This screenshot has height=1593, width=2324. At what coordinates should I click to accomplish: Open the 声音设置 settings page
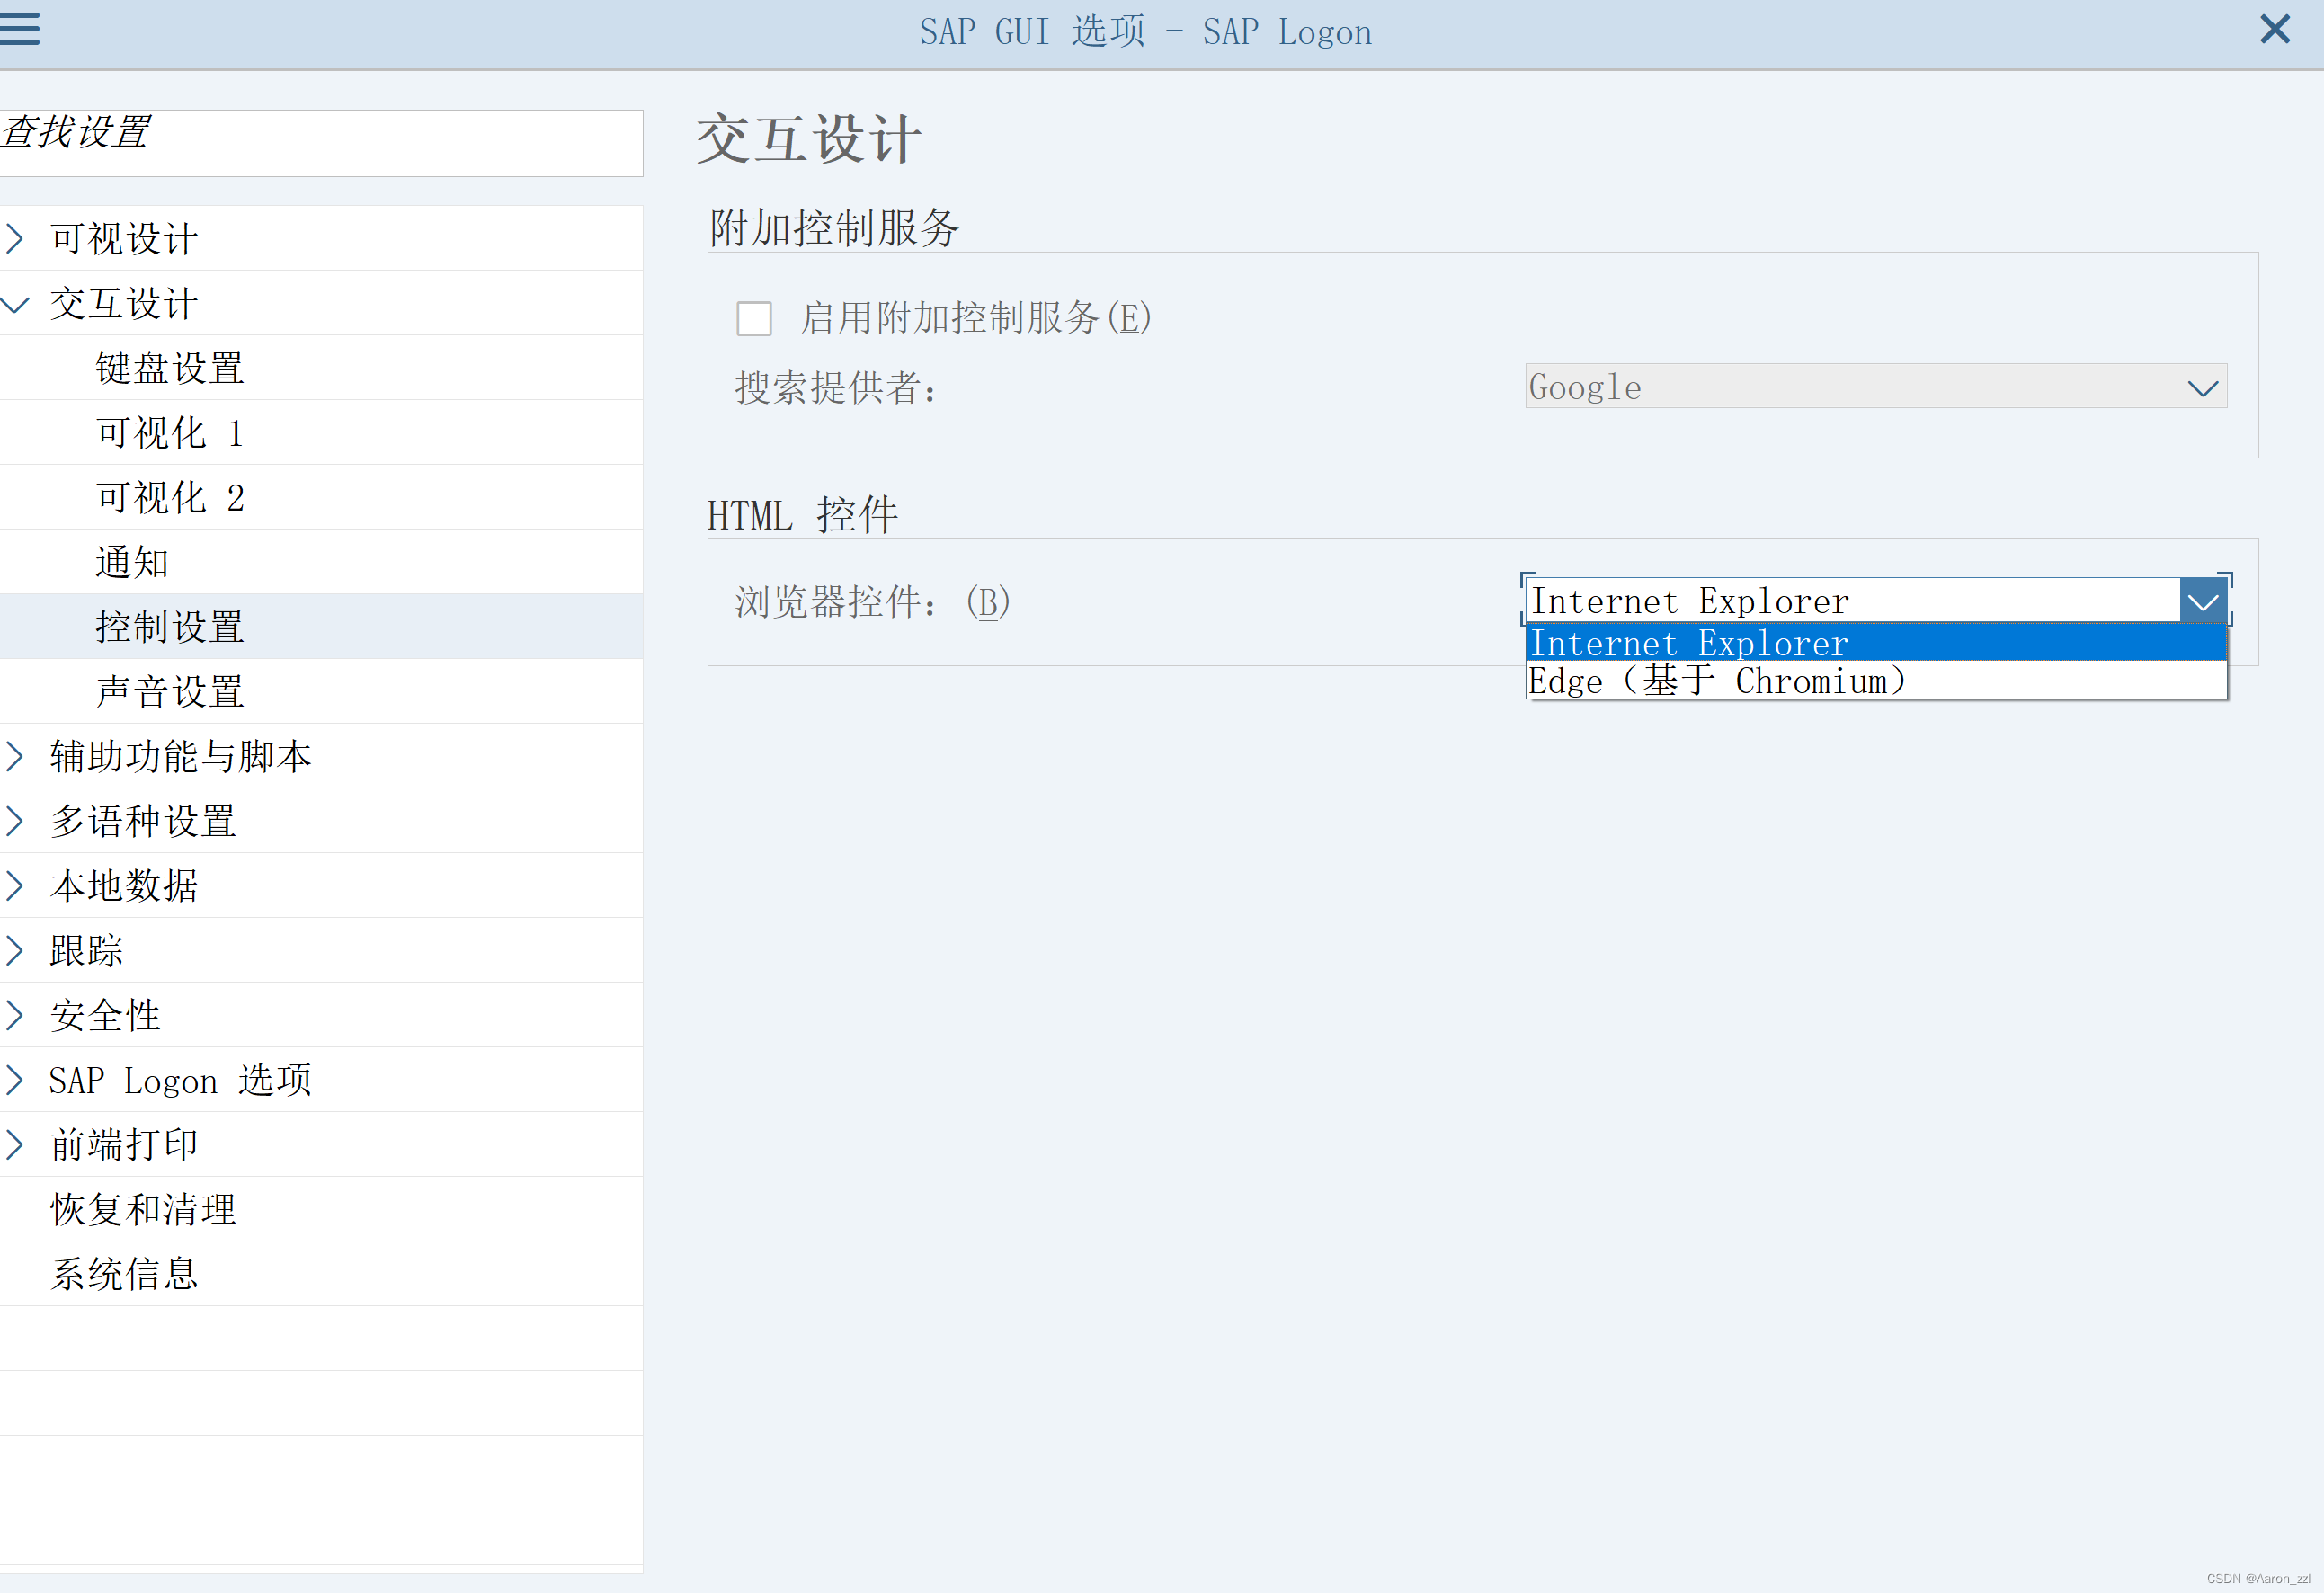[169, 691]
